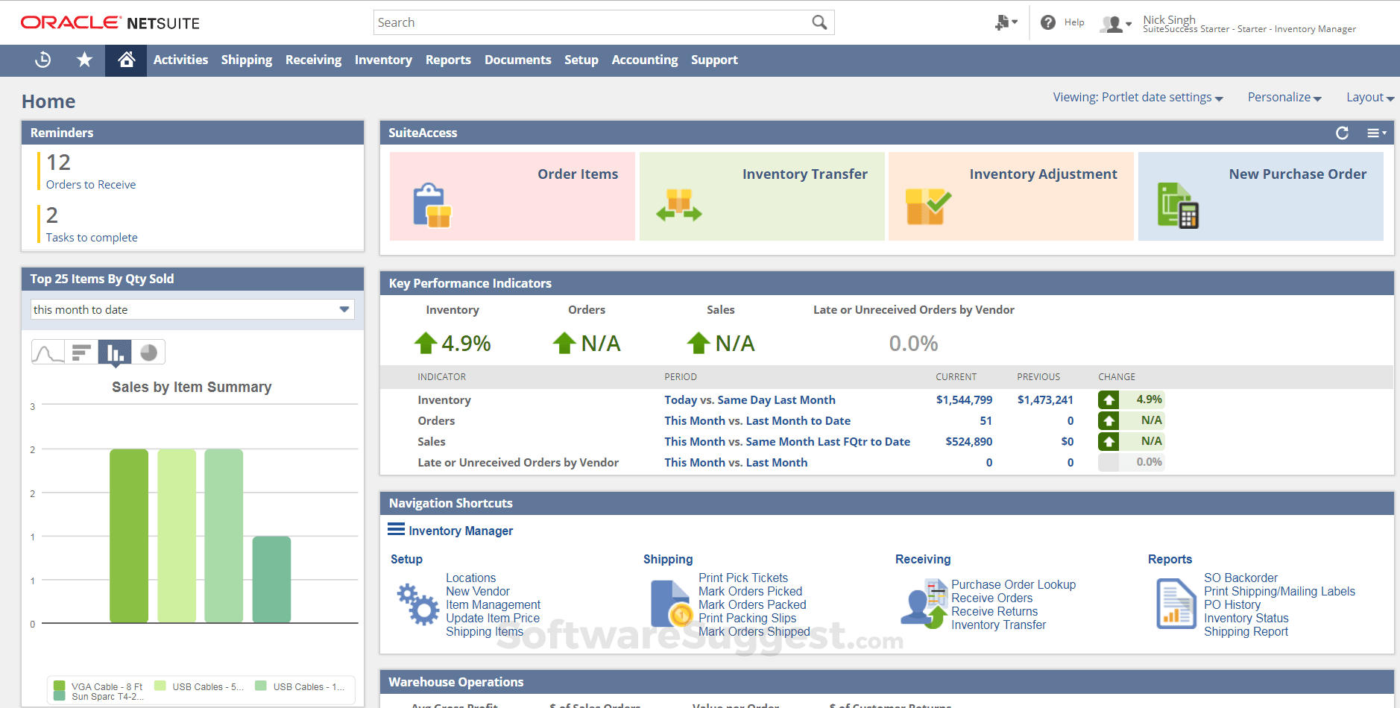This screenshot has width=1400, height=708.
Task: Click the Orders to Receive reminder
Action: click(90, 184)
